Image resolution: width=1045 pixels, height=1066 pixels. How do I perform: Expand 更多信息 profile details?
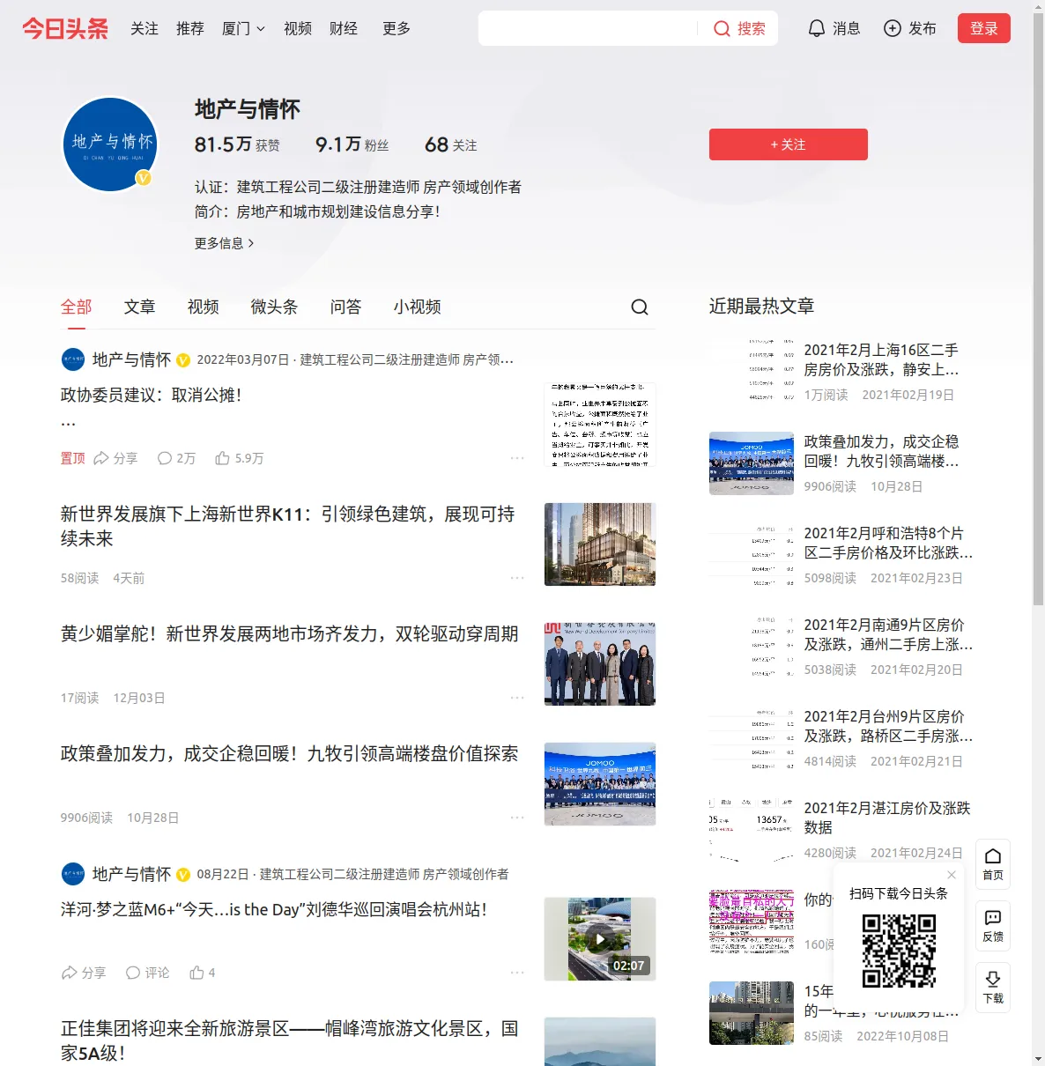[225, 243]
